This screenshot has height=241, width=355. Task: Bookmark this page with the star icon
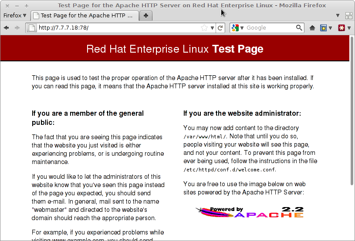[204, 28]
